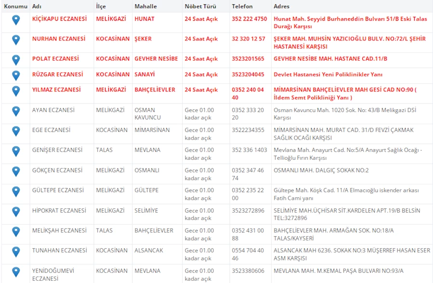433x283 pixels.
Task: Select the Polat Eczanesi pharmacy name
Action: coord(55,59)
